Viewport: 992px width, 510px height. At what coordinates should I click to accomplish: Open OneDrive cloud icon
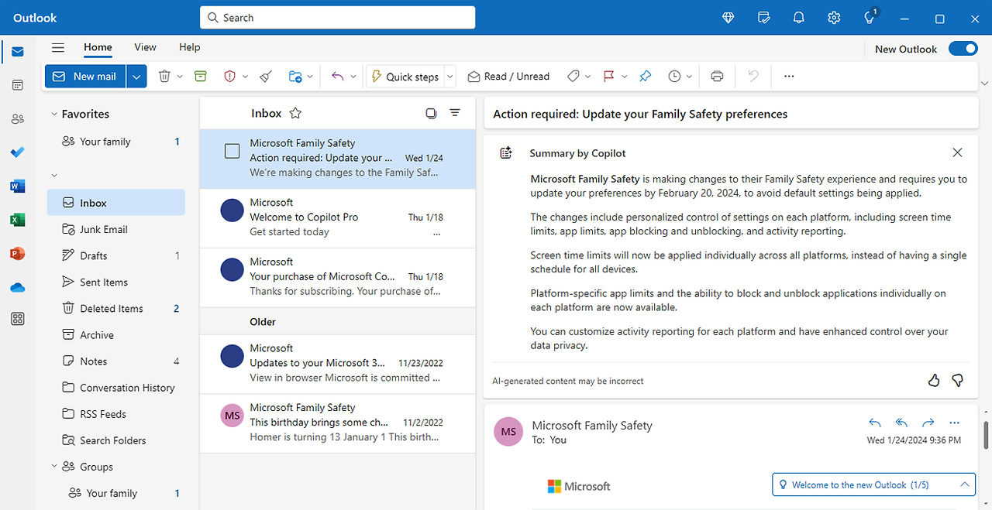(x=17, y=287)
